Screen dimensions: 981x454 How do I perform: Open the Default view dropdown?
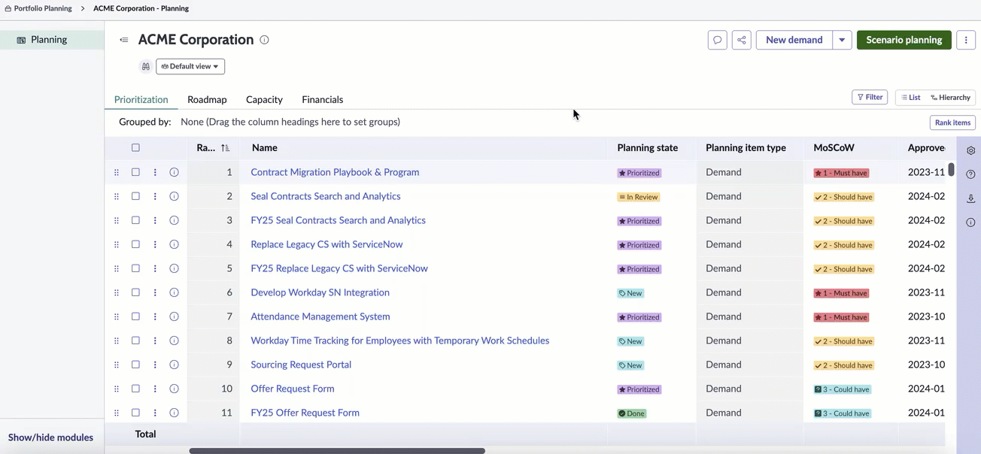(x=190, y=66)
